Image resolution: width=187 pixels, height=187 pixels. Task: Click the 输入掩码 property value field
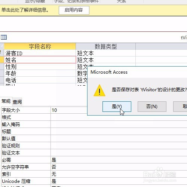pos(119,125)
